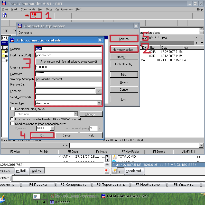Click the Edit... button
Screen dimensions: 205x205
coord(124,75)
